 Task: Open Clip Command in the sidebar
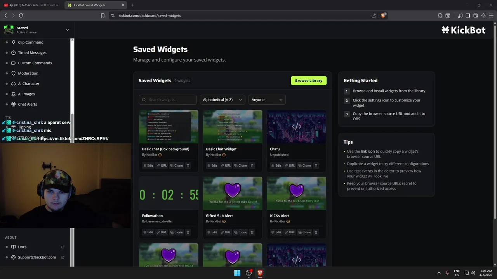tap(31, 42)
